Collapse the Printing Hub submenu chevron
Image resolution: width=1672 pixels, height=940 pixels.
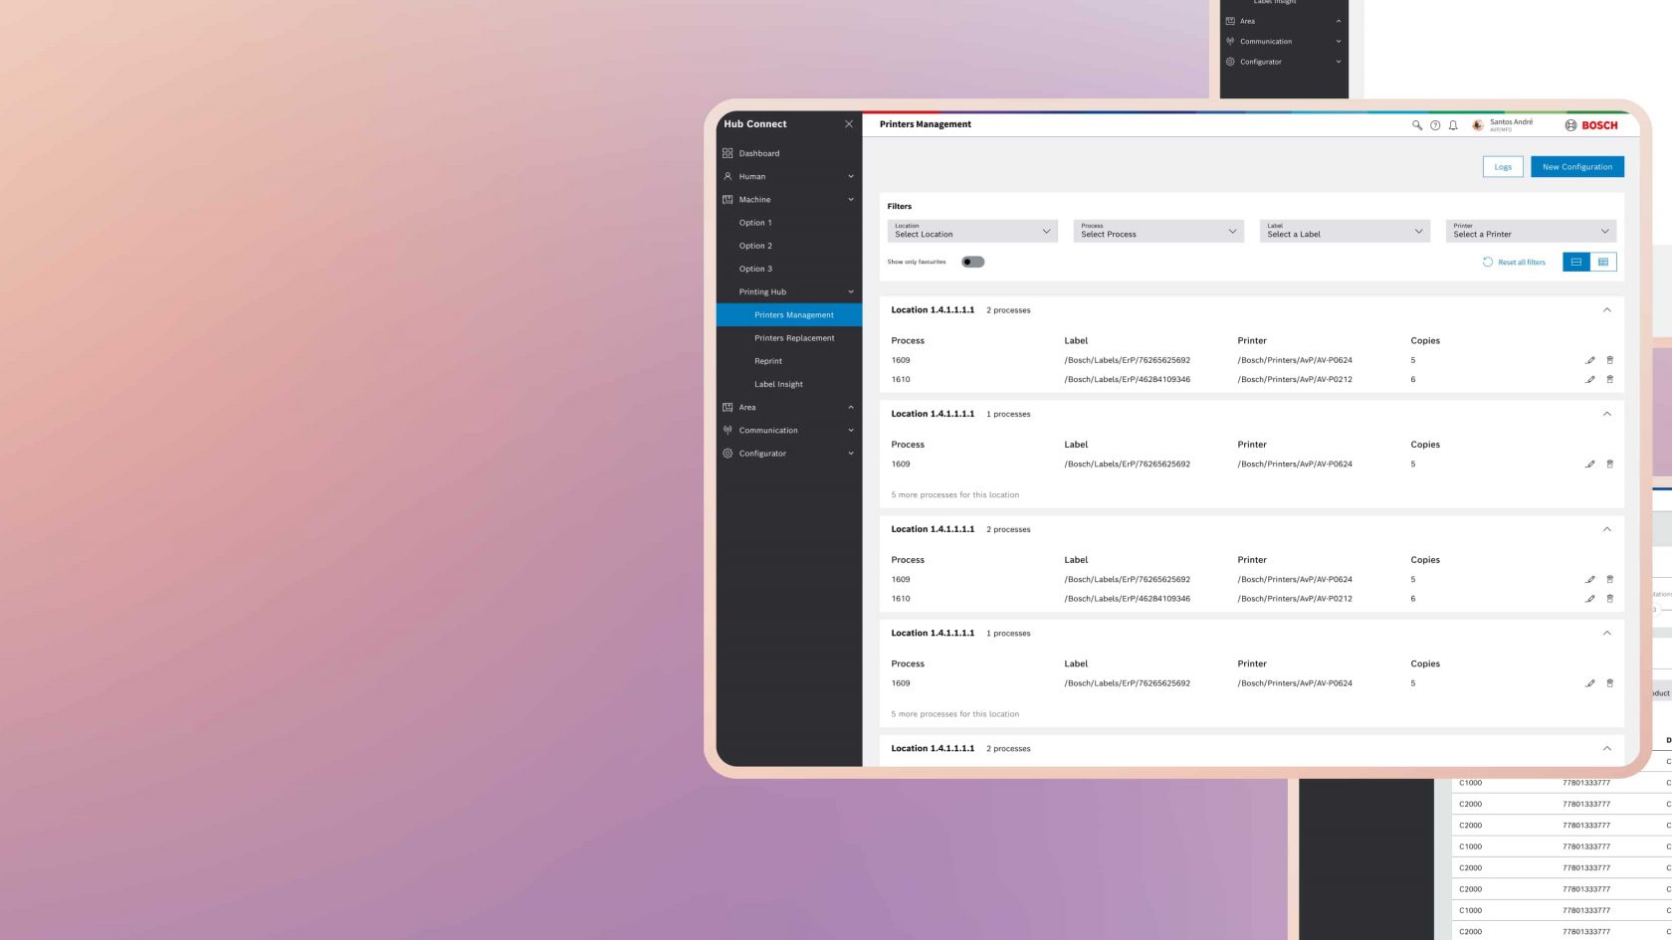(x=851, y=291)
